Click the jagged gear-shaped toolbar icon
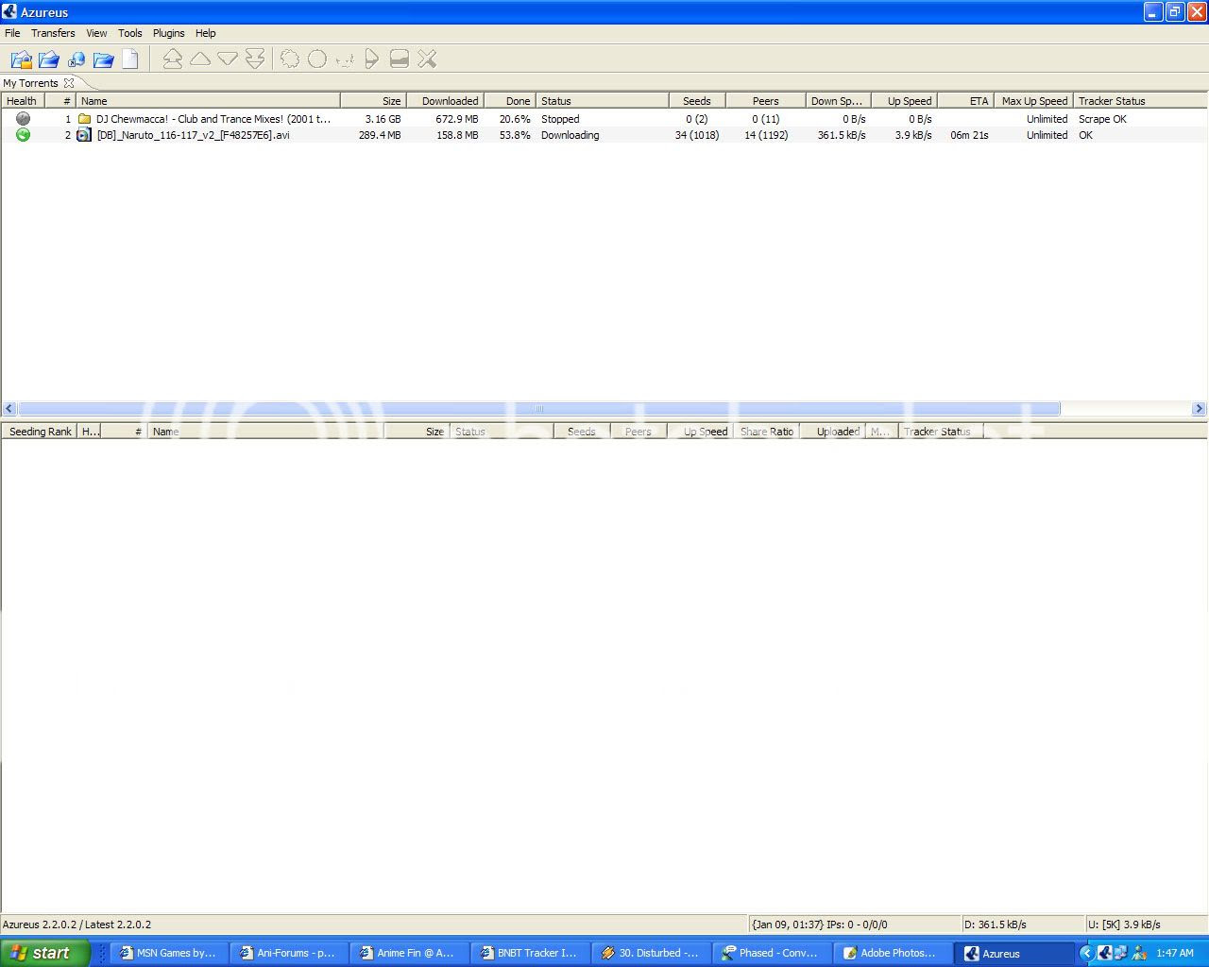 point(290,59)
